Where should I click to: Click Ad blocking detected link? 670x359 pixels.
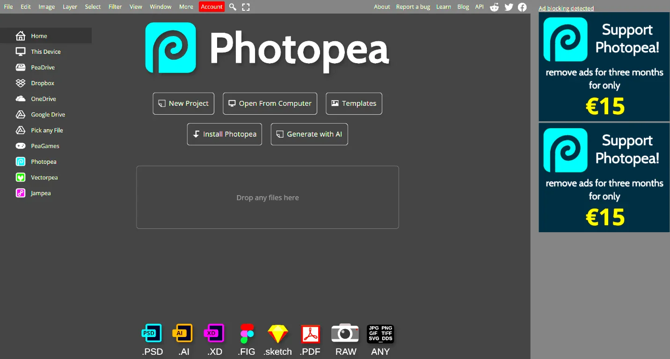point(566,8)
